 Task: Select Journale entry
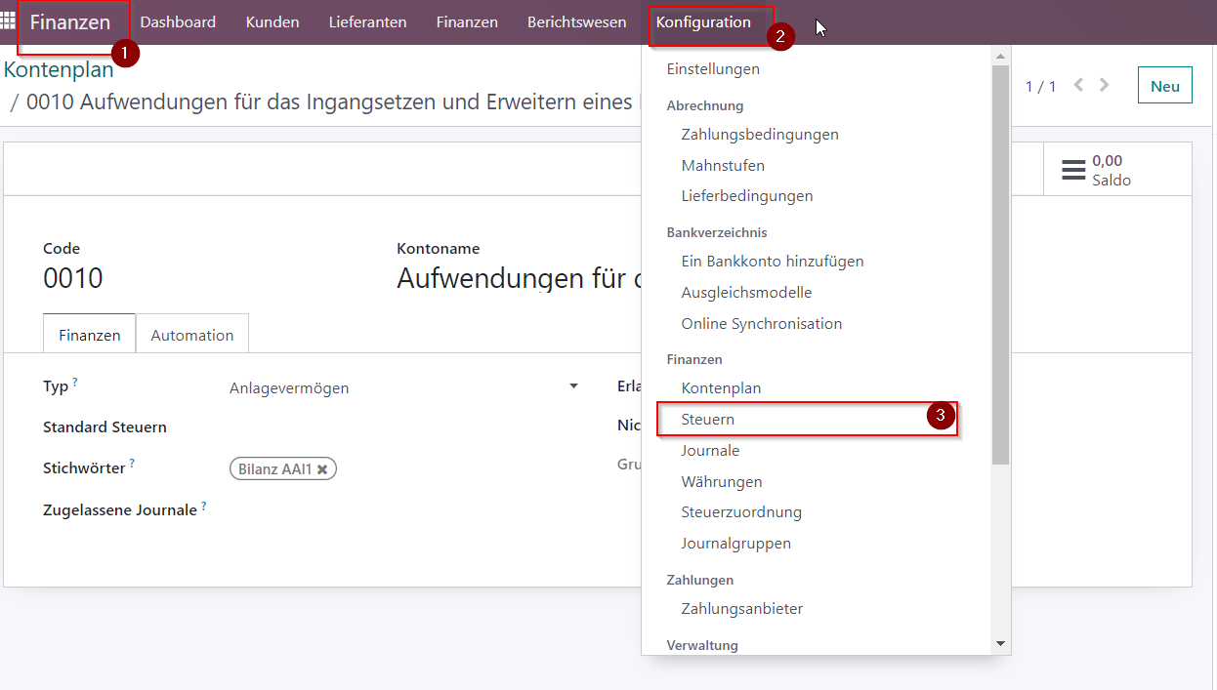710,451
